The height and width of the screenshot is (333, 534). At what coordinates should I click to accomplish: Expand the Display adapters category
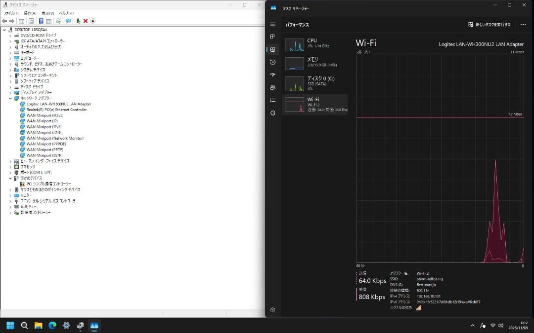click(x=11, y=92)
